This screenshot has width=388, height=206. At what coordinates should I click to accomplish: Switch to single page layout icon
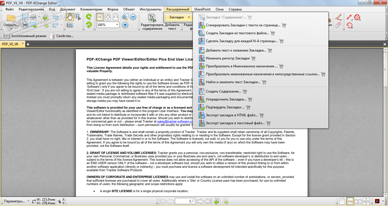(x=342, y=201)
